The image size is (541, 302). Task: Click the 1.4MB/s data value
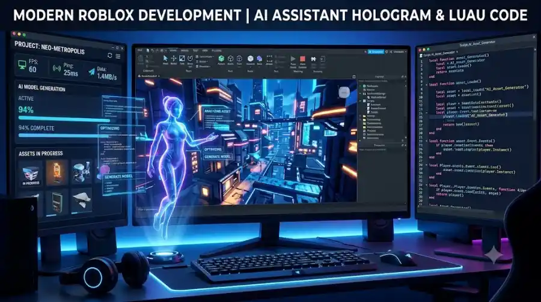(106, 77)
